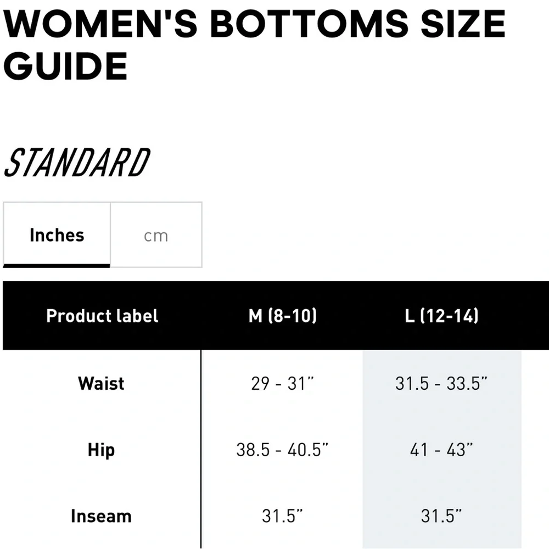
Task: Click the black table header bar
Action: (276, 316)
